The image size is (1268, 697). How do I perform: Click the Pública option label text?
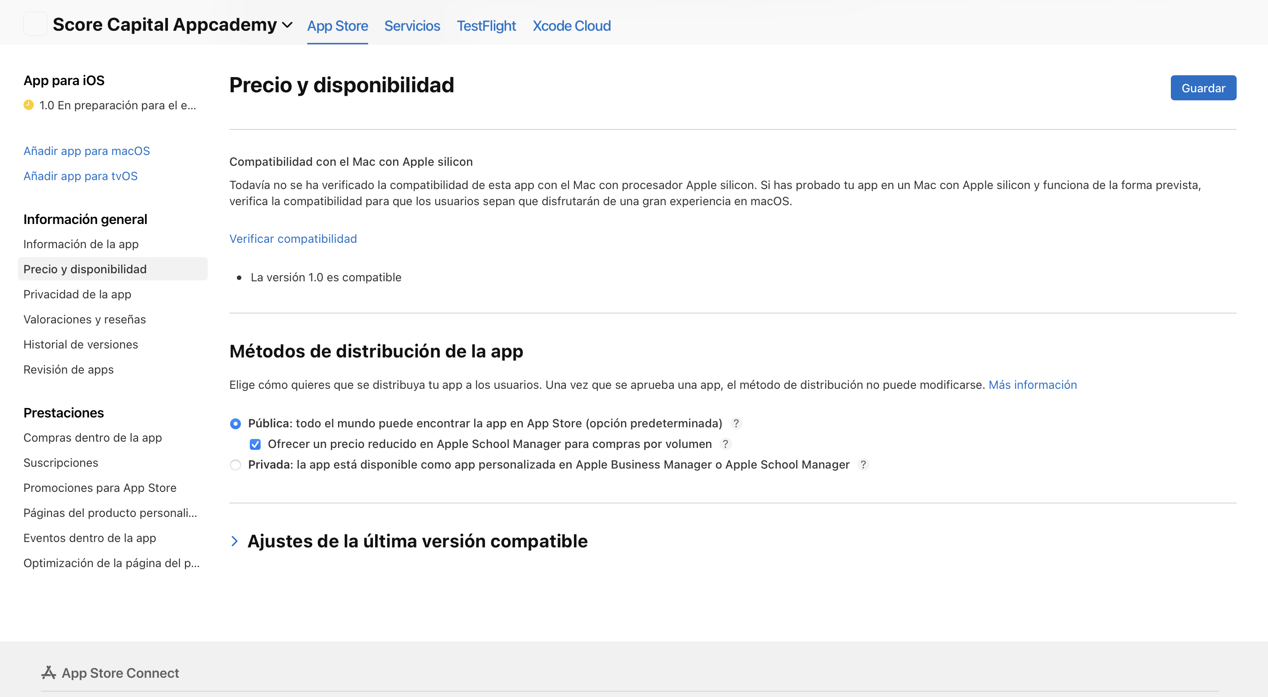pos(485,423)
